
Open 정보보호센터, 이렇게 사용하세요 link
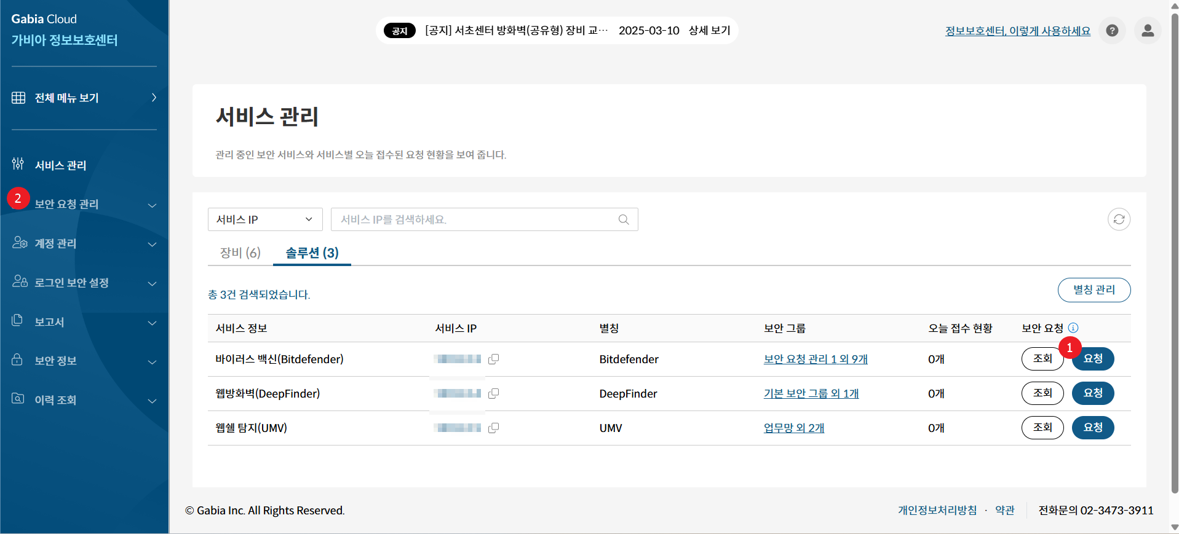click(x=1018, y=31)
